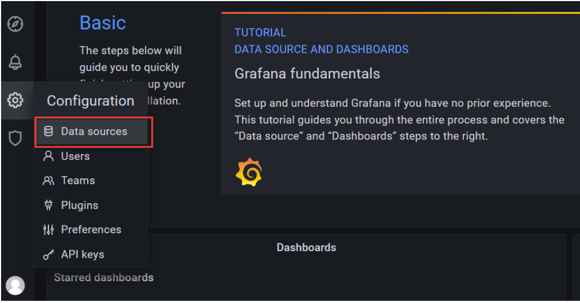Image resolution: width=580 pixels, height=303 pixels.
Task: Click the Configuration menu header
Action: [x=90, y=101]
